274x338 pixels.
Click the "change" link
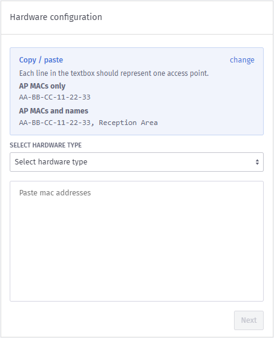click(242, 60)
